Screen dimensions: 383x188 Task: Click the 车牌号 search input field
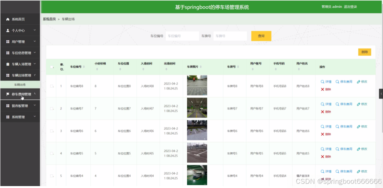click(230, 36)
